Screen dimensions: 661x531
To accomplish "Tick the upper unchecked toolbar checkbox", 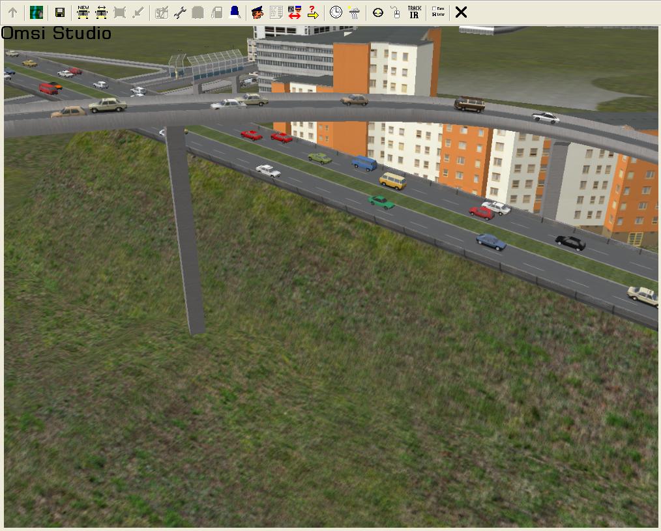I will (435, 9).
